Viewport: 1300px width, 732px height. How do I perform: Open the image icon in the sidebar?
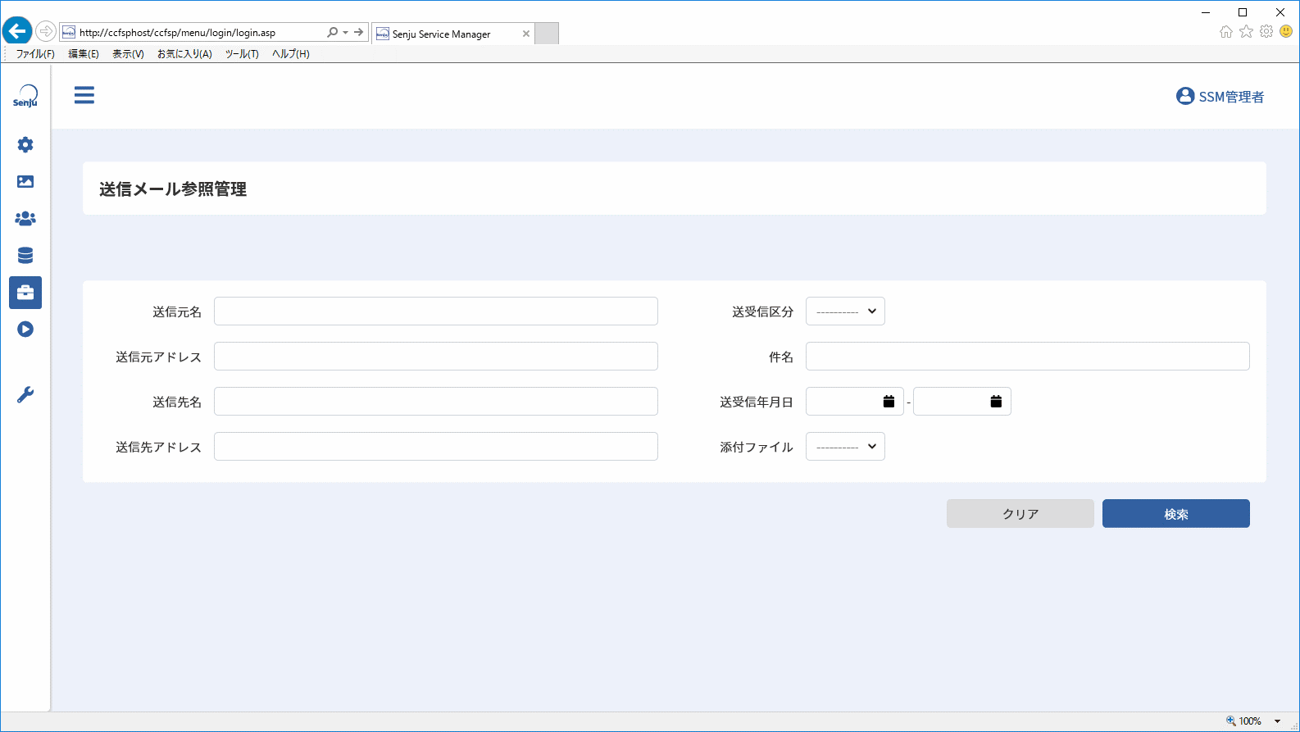coord(25,181)
